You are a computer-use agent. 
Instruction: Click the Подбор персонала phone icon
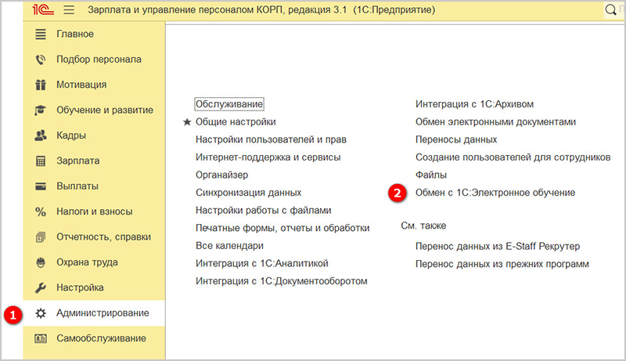point(41,60)
